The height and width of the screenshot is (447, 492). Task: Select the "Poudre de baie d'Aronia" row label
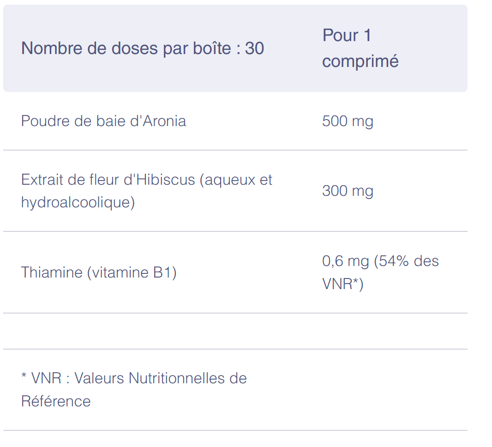click(103, 121)
